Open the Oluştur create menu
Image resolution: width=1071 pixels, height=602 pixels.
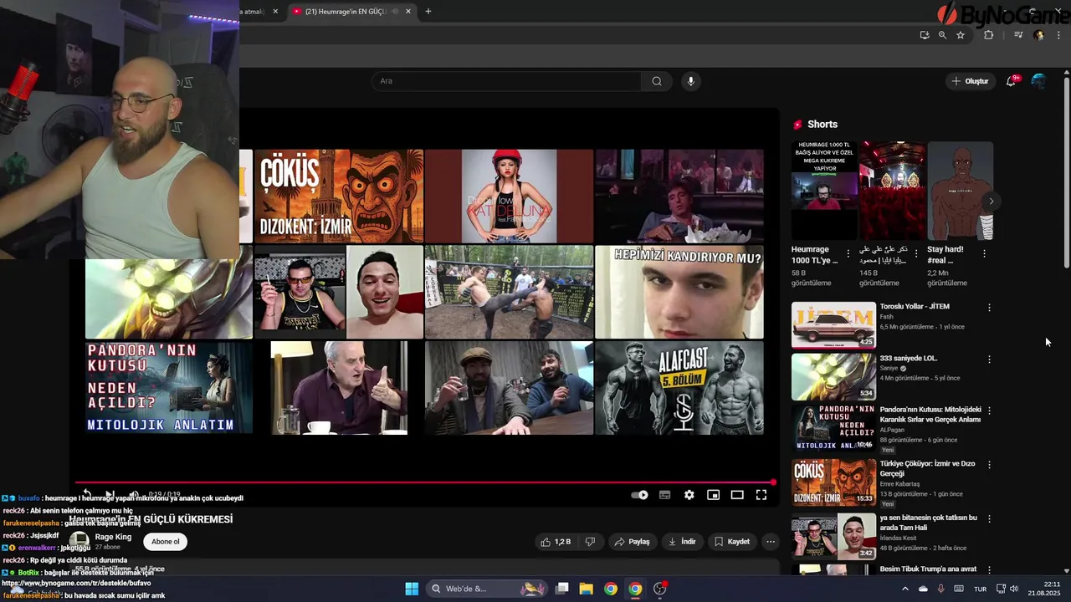click(971, 81)
